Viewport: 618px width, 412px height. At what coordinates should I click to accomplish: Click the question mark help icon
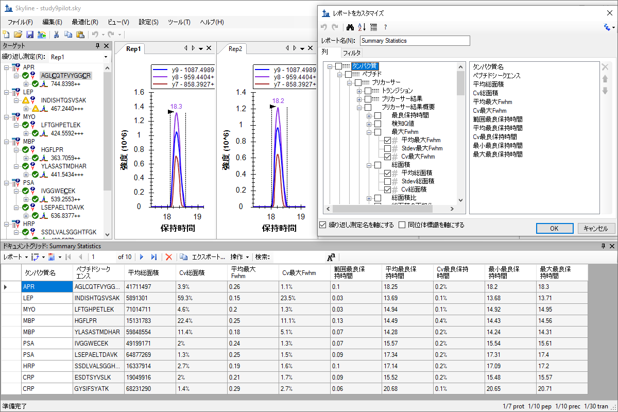tap(385, 27)
